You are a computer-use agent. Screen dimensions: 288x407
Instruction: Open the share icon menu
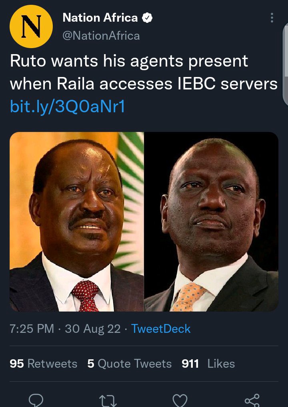coord(252,401)
